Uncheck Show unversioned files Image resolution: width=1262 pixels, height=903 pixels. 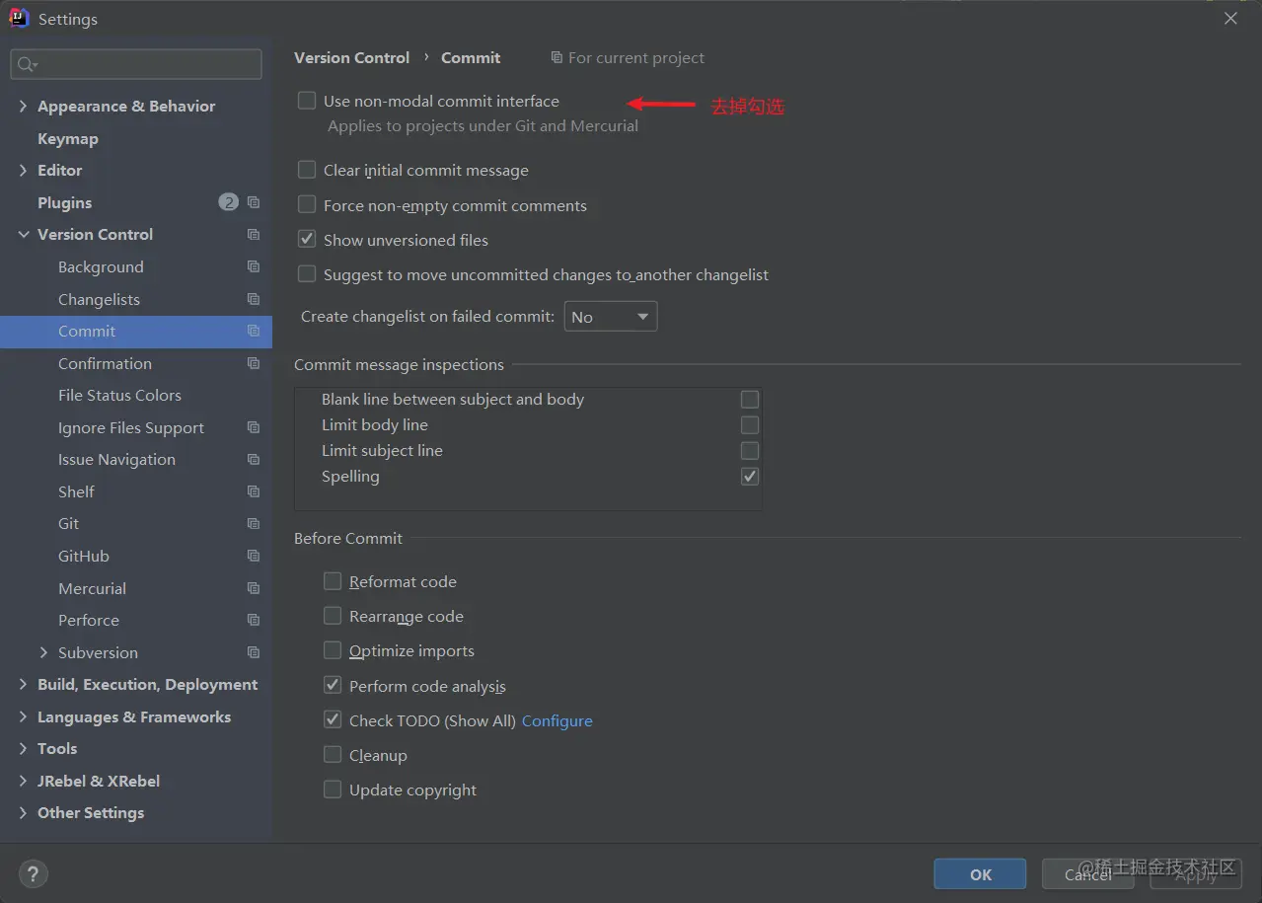click(307, 240)
